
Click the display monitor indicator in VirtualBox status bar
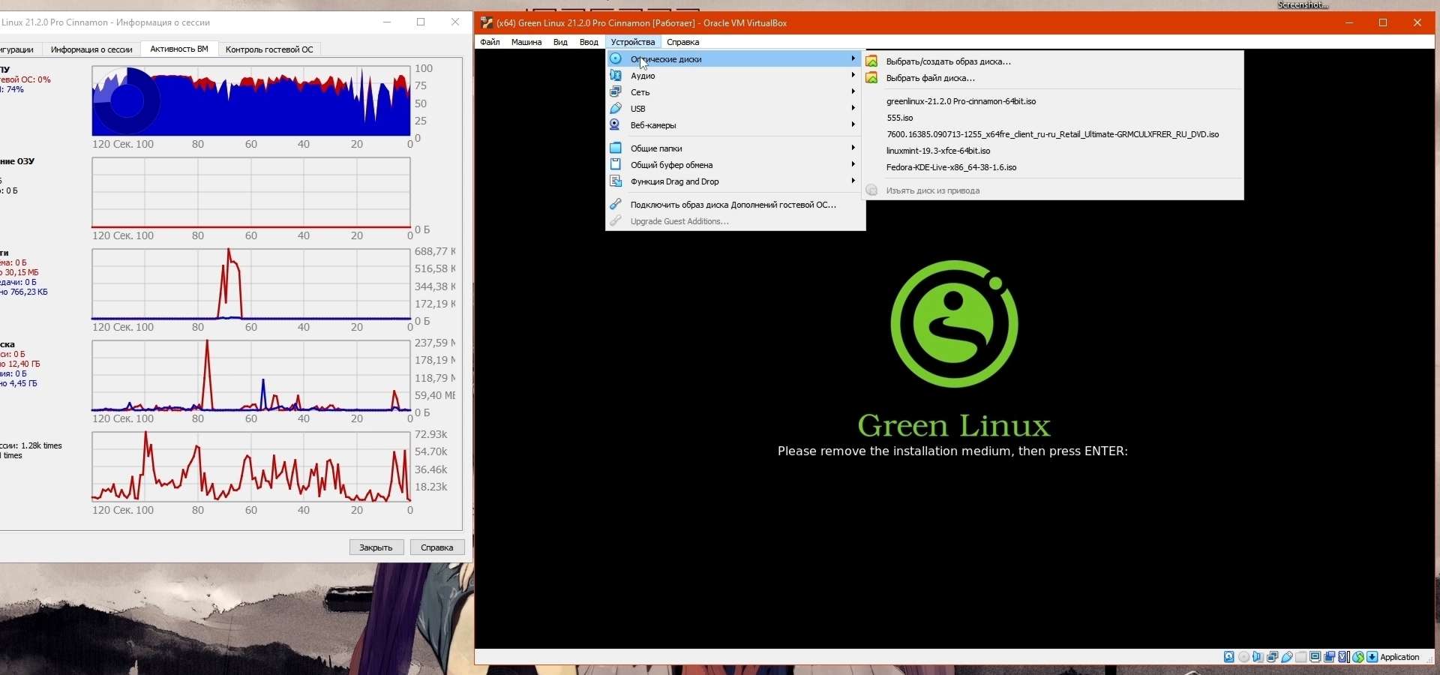(x=1315, y=657)
